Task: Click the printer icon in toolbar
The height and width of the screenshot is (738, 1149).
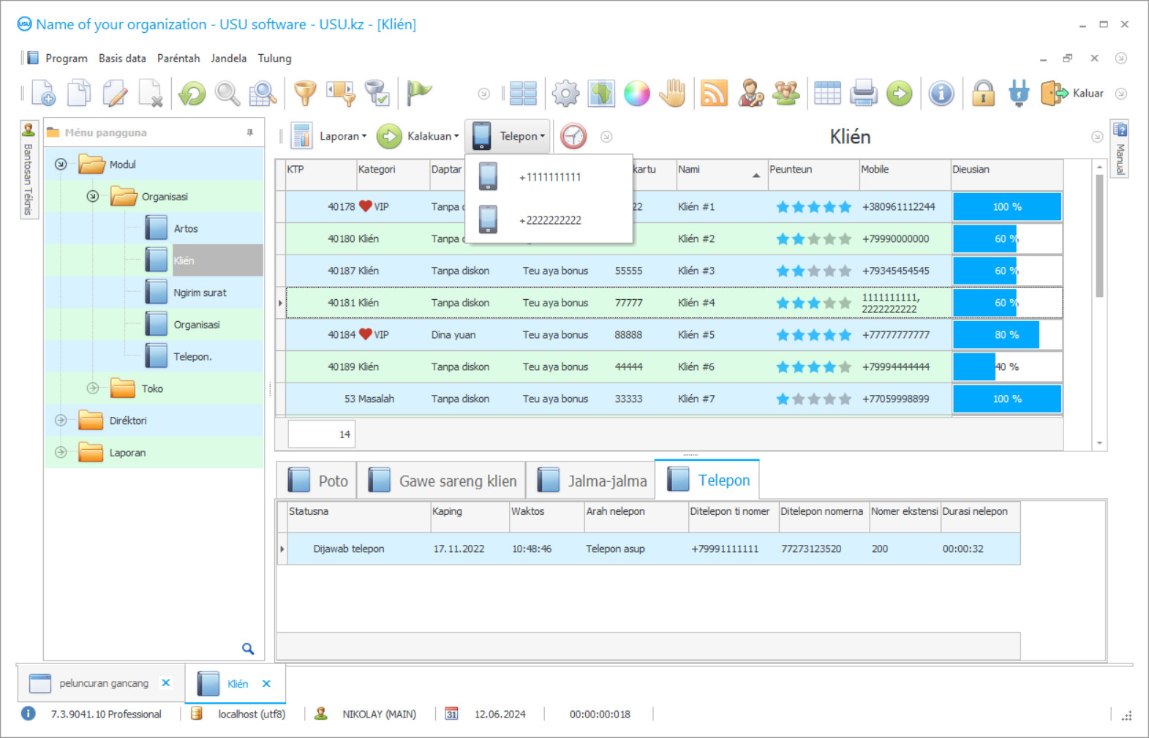Action: [864, 94]
